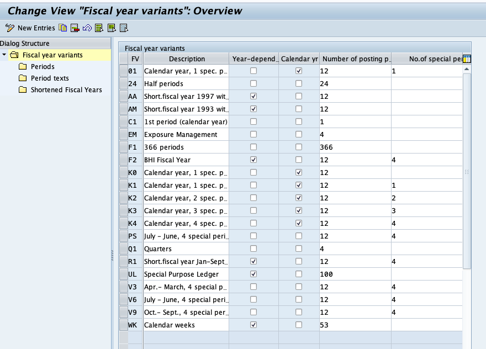
Task: Click the Calendar weeks description
Action: coord(186,325)
